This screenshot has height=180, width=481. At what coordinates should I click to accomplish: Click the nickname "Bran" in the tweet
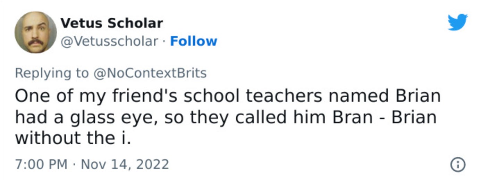click(353, 118)
